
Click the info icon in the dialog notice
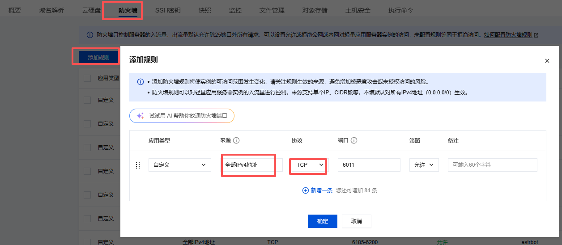140,82
